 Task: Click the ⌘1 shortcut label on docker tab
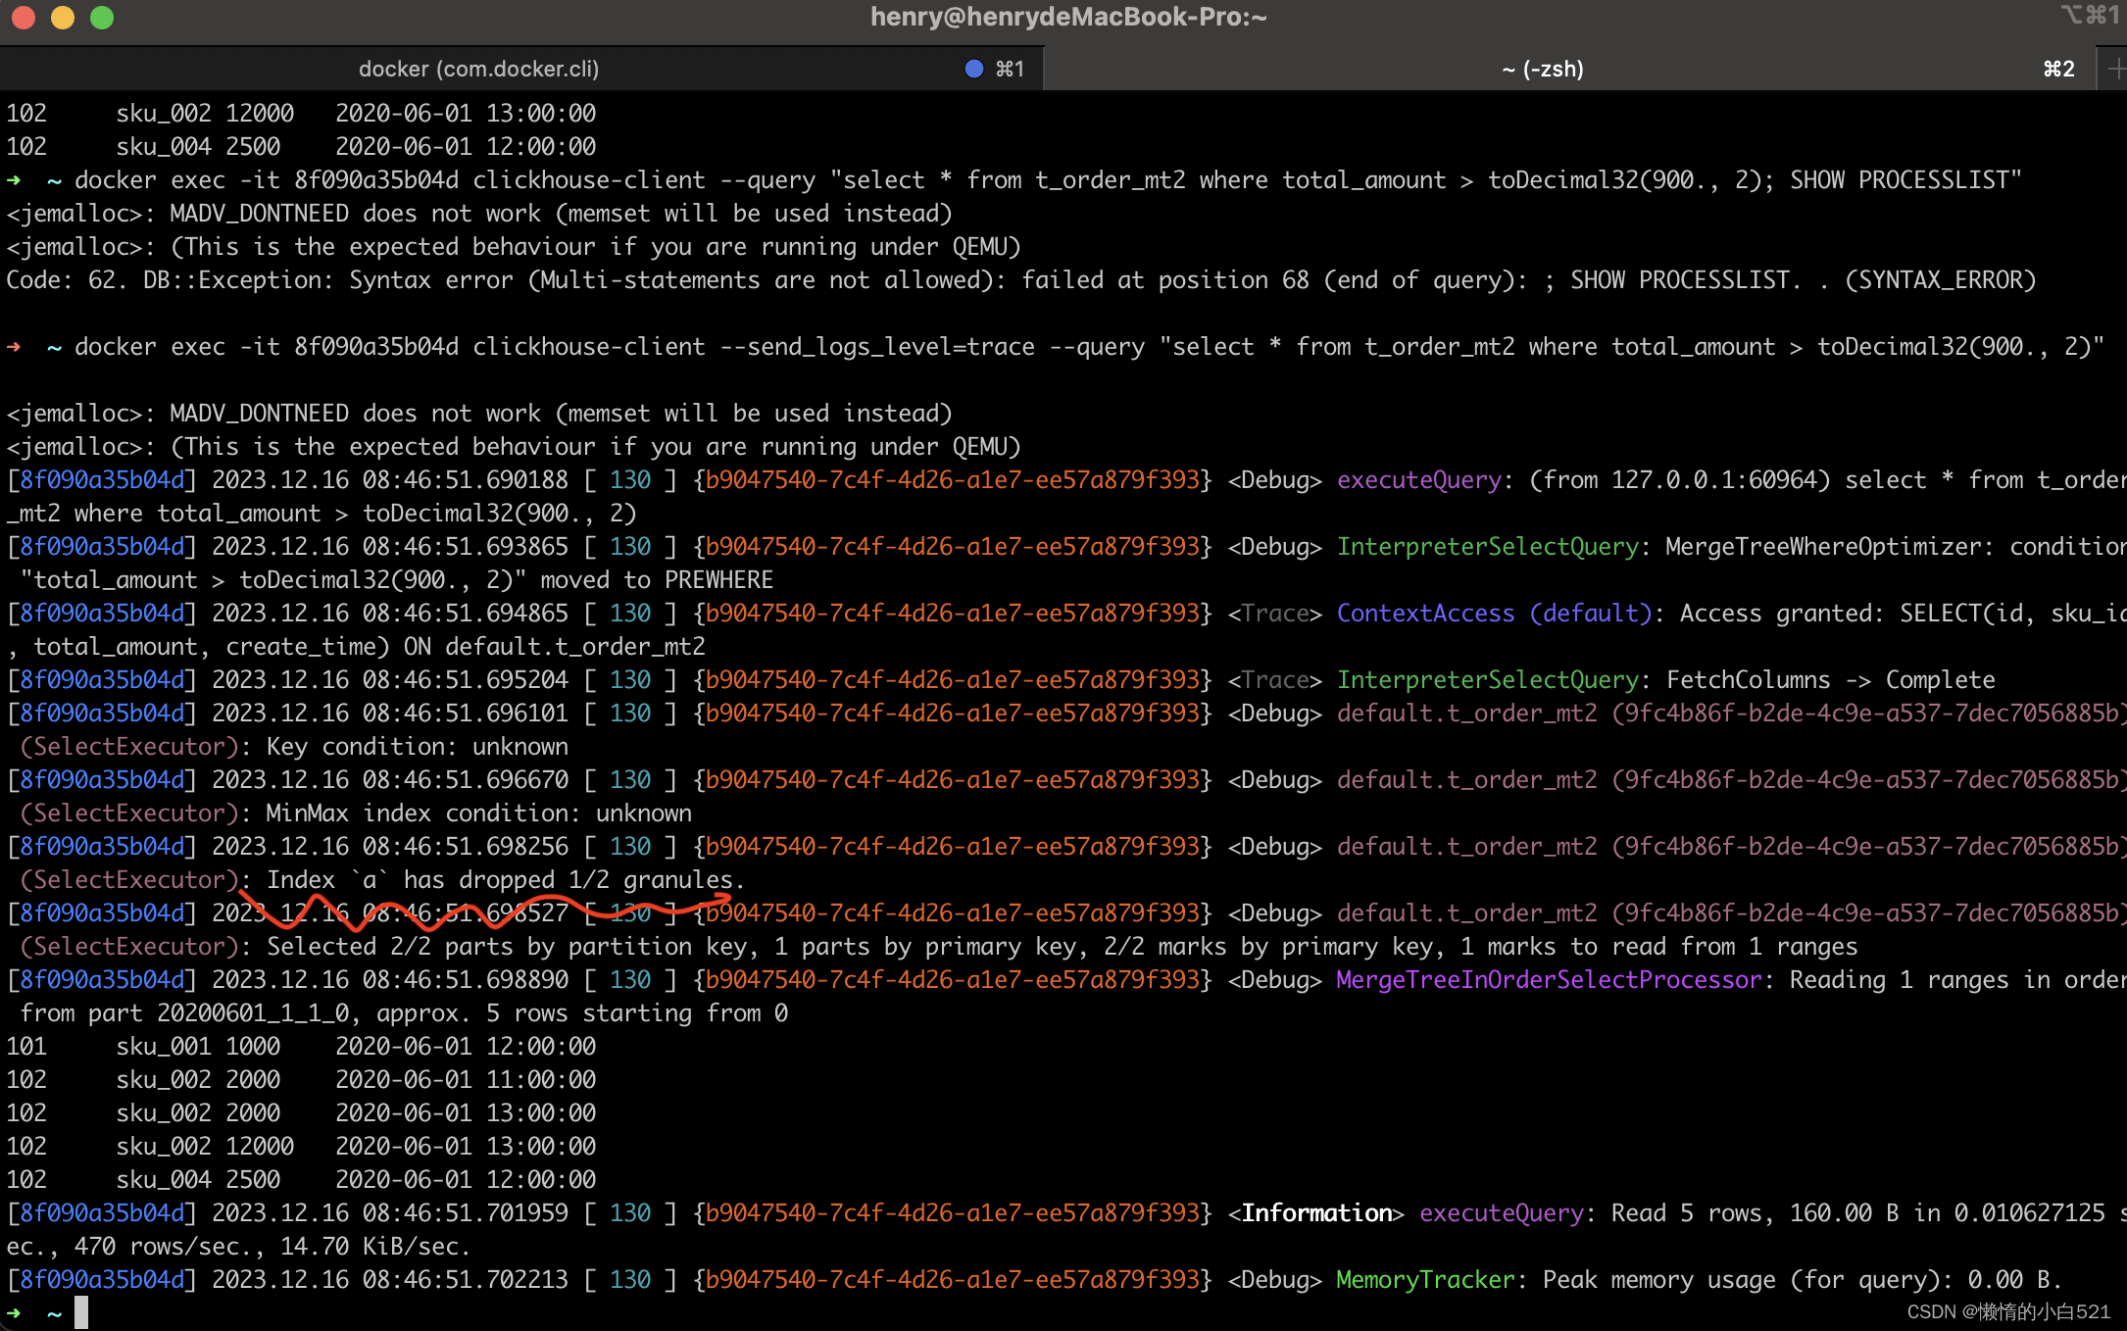coord(1010,69)
